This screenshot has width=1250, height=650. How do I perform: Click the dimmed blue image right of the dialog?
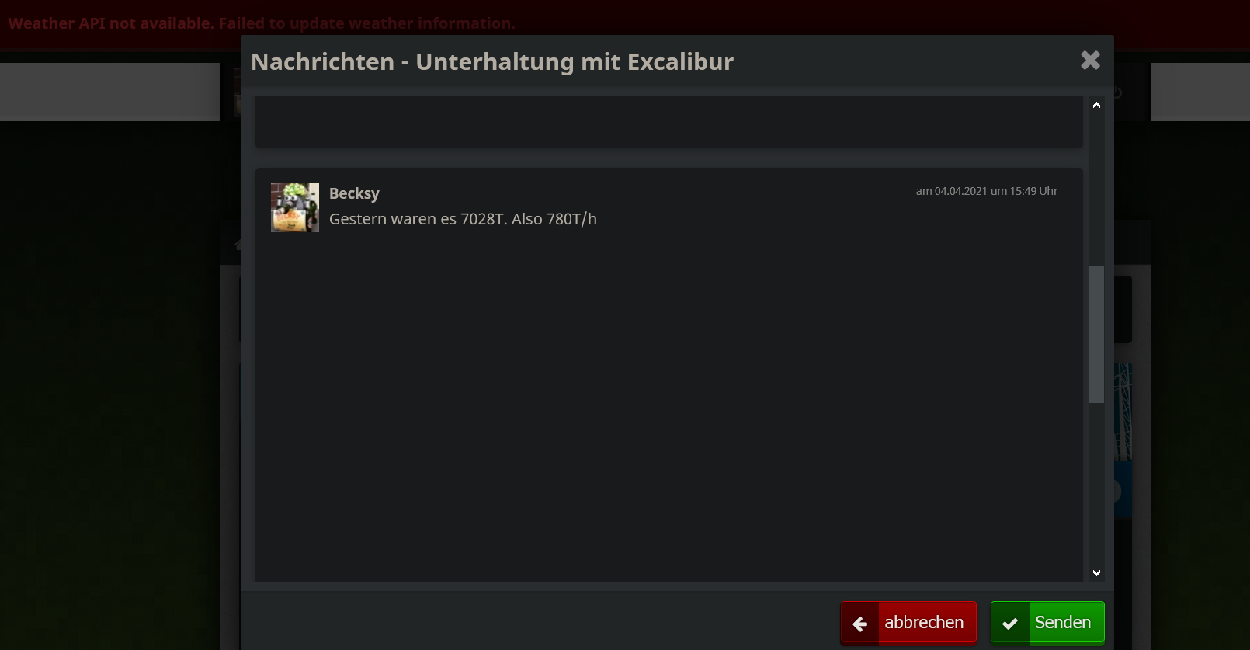[1123, 440]
